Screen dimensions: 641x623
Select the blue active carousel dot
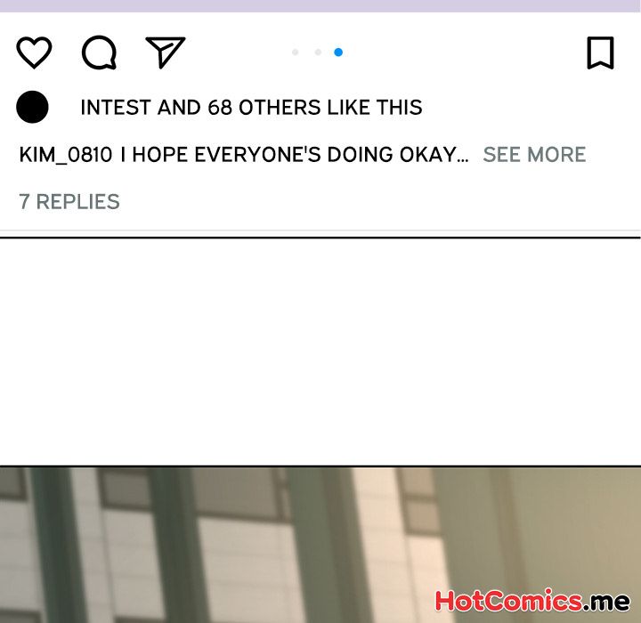click(x=338, y=52)
